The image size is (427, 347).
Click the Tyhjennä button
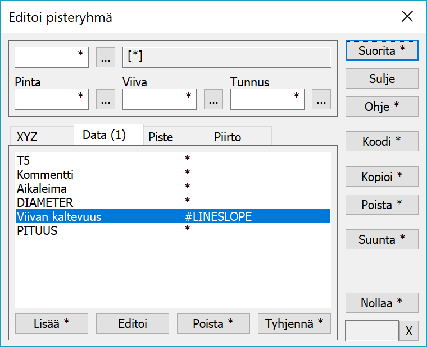tap(294, 323)
